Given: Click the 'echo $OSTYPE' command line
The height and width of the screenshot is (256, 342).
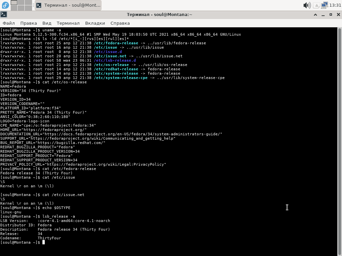Looking at the screenshot, I should (35, 208).
